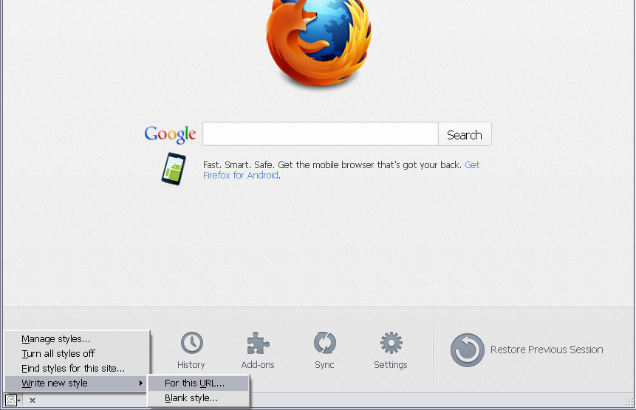The image size is (636, 410).
Task: Select Find styles for this site...
Action: pos(77,368)
